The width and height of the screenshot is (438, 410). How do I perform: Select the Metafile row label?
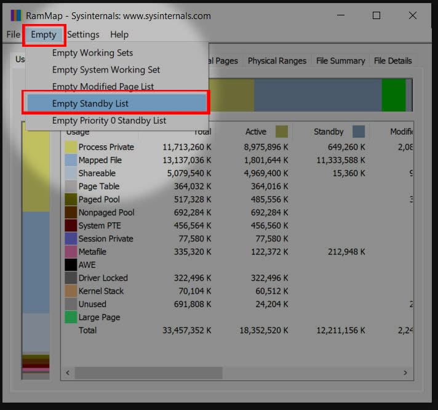pyautogui.click(x=92, y=252)
